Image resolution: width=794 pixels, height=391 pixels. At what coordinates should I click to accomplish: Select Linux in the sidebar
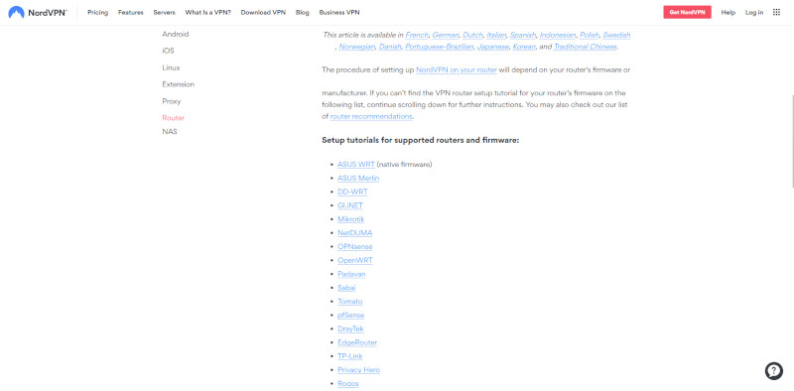click(x=171, y=67)
